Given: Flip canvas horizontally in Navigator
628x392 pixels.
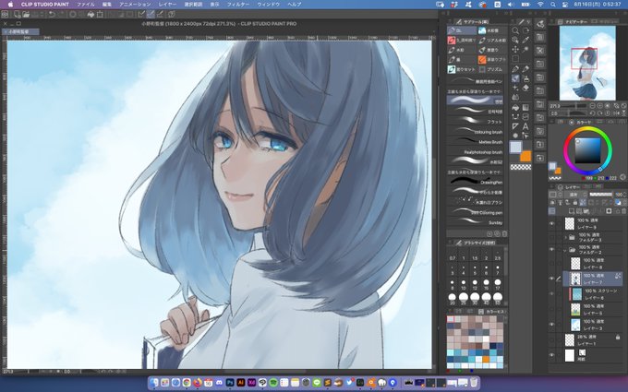Looking at the screenshot, I should point(616,113).
